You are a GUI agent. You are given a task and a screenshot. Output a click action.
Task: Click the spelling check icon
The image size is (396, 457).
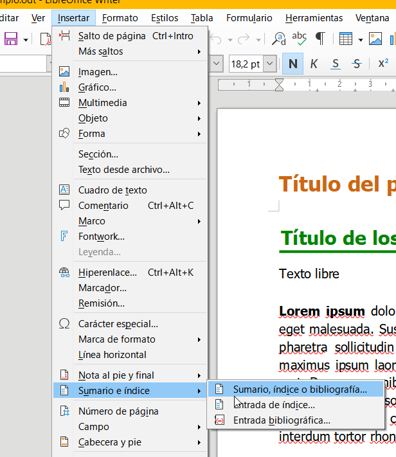(x=299, y=39)
